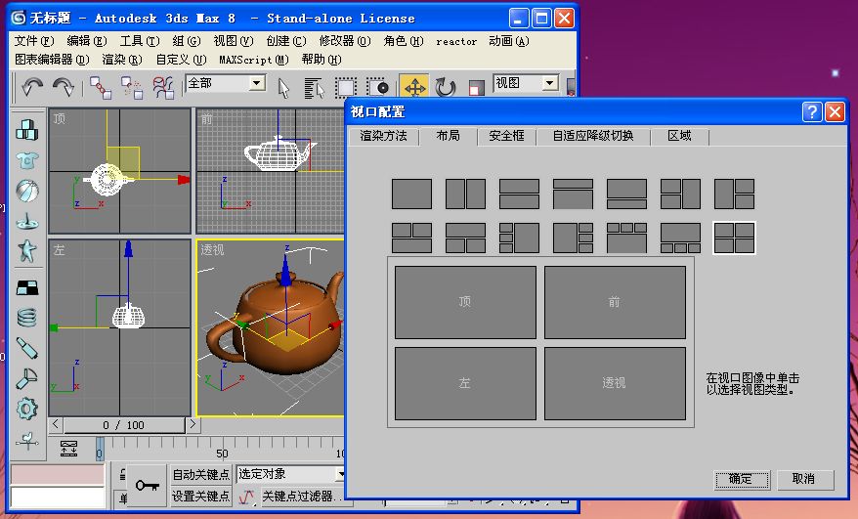Switch to the 区域 tab
This screenshot has height=519, width=858.
[x=679, y=136]
